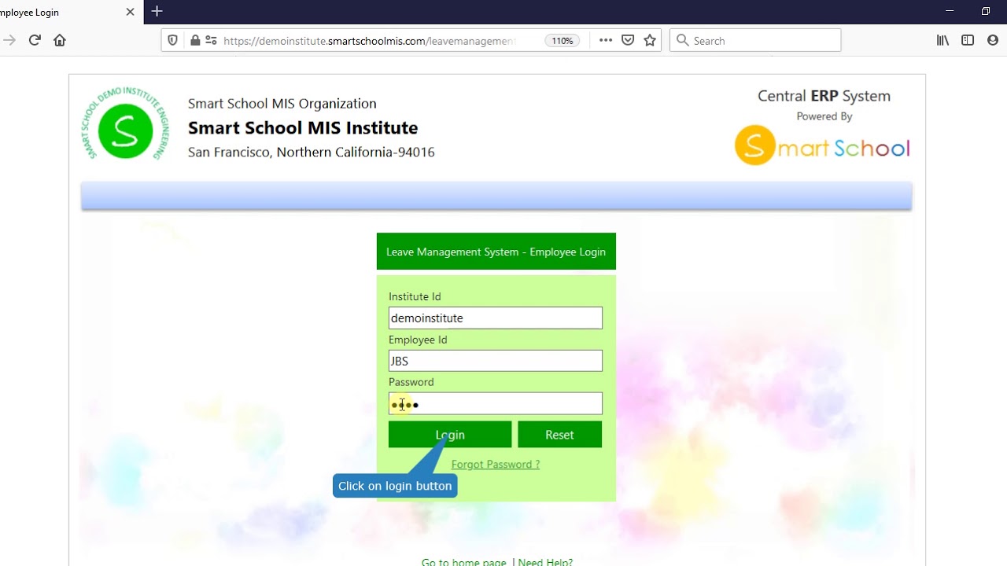The image size is (1007, 566).
Task: Open the page actions three-dot menu
Action: click(606, 40)
